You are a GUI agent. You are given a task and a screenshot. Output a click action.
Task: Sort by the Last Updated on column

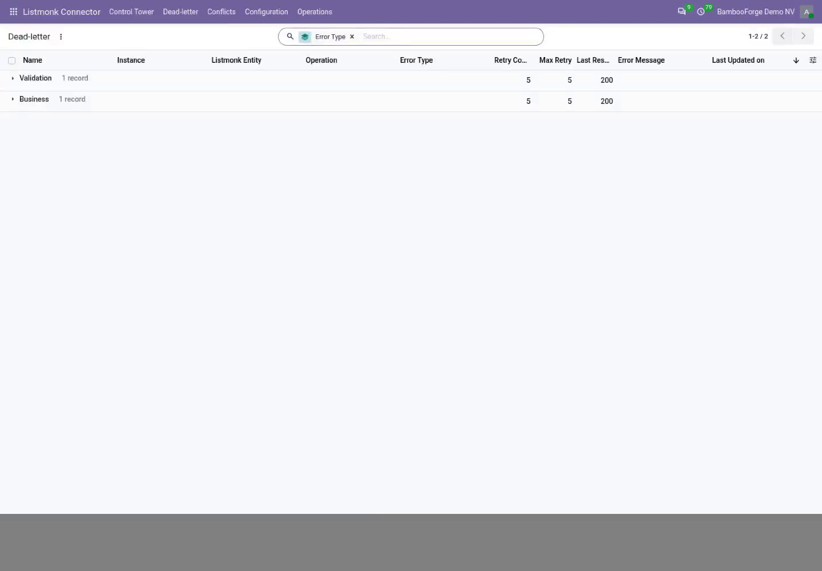(738, 60)
